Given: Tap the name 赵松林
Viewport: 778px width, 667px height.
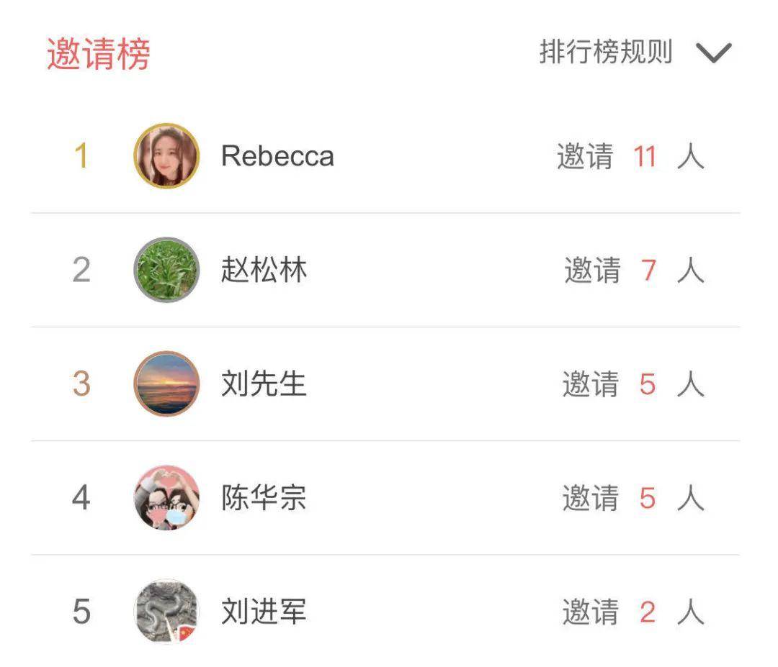Looking at the screenshot, I should (x=264, y=271).
